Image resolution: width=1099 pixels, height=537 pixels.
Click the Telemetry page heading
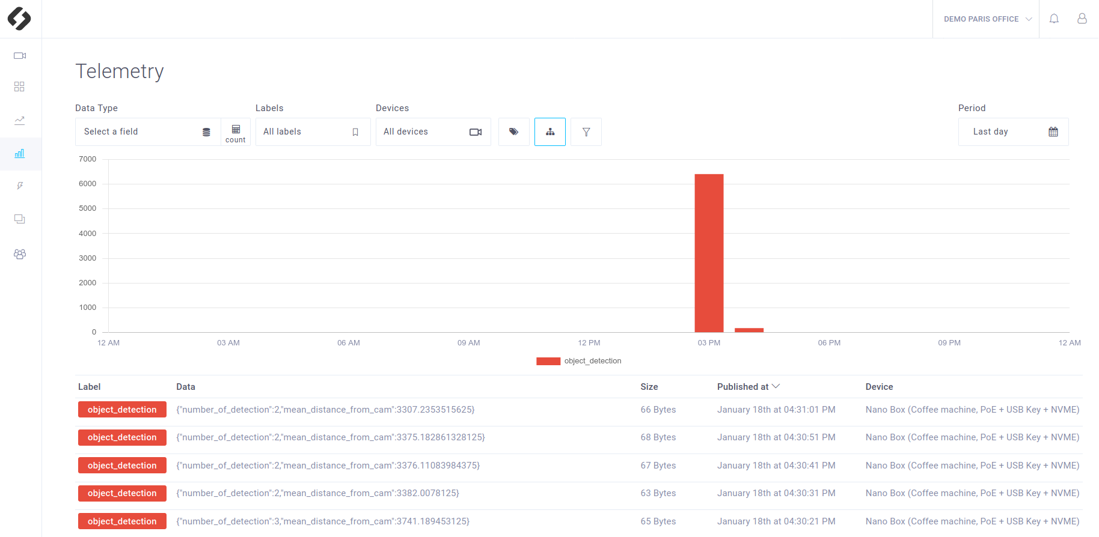point(120,71)
